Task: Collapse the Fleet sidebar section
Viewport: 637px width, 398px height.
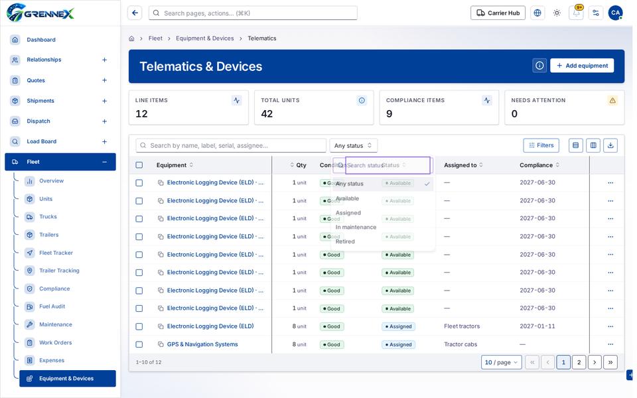Action: [104, 162]
